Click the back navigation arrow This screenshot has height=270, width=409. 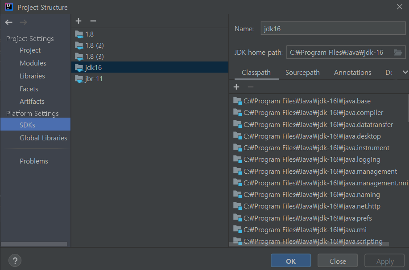point(8,22)
